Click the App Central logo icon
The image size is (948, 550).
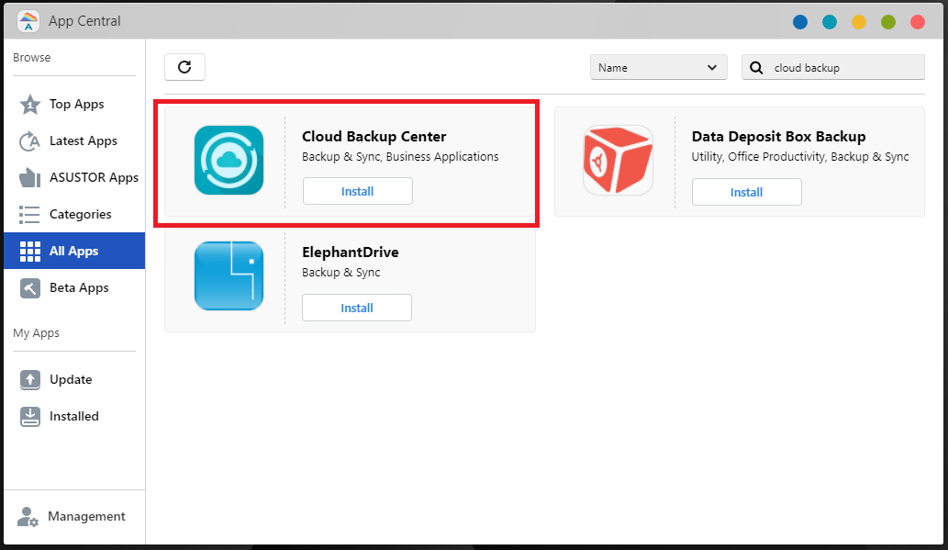pos(28,21)
